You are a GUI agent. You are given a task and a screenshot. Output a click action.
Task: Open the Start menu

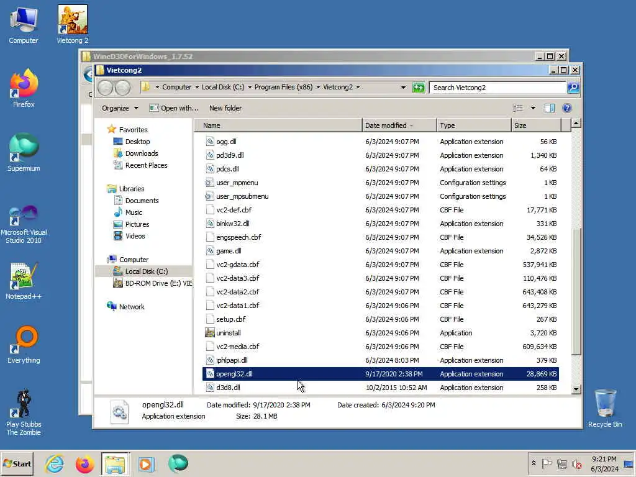tap(17, 463)
